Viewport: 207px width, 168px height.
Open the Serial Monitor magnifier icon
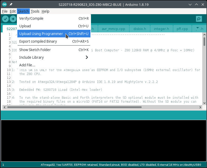[x=199, y=19]
